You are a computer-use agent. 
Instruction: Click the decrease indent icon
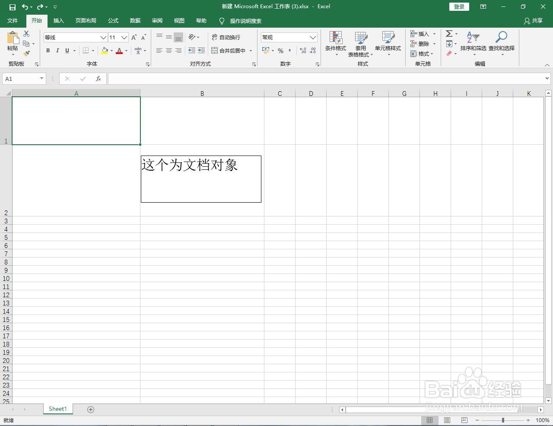(x=192, y=51)
